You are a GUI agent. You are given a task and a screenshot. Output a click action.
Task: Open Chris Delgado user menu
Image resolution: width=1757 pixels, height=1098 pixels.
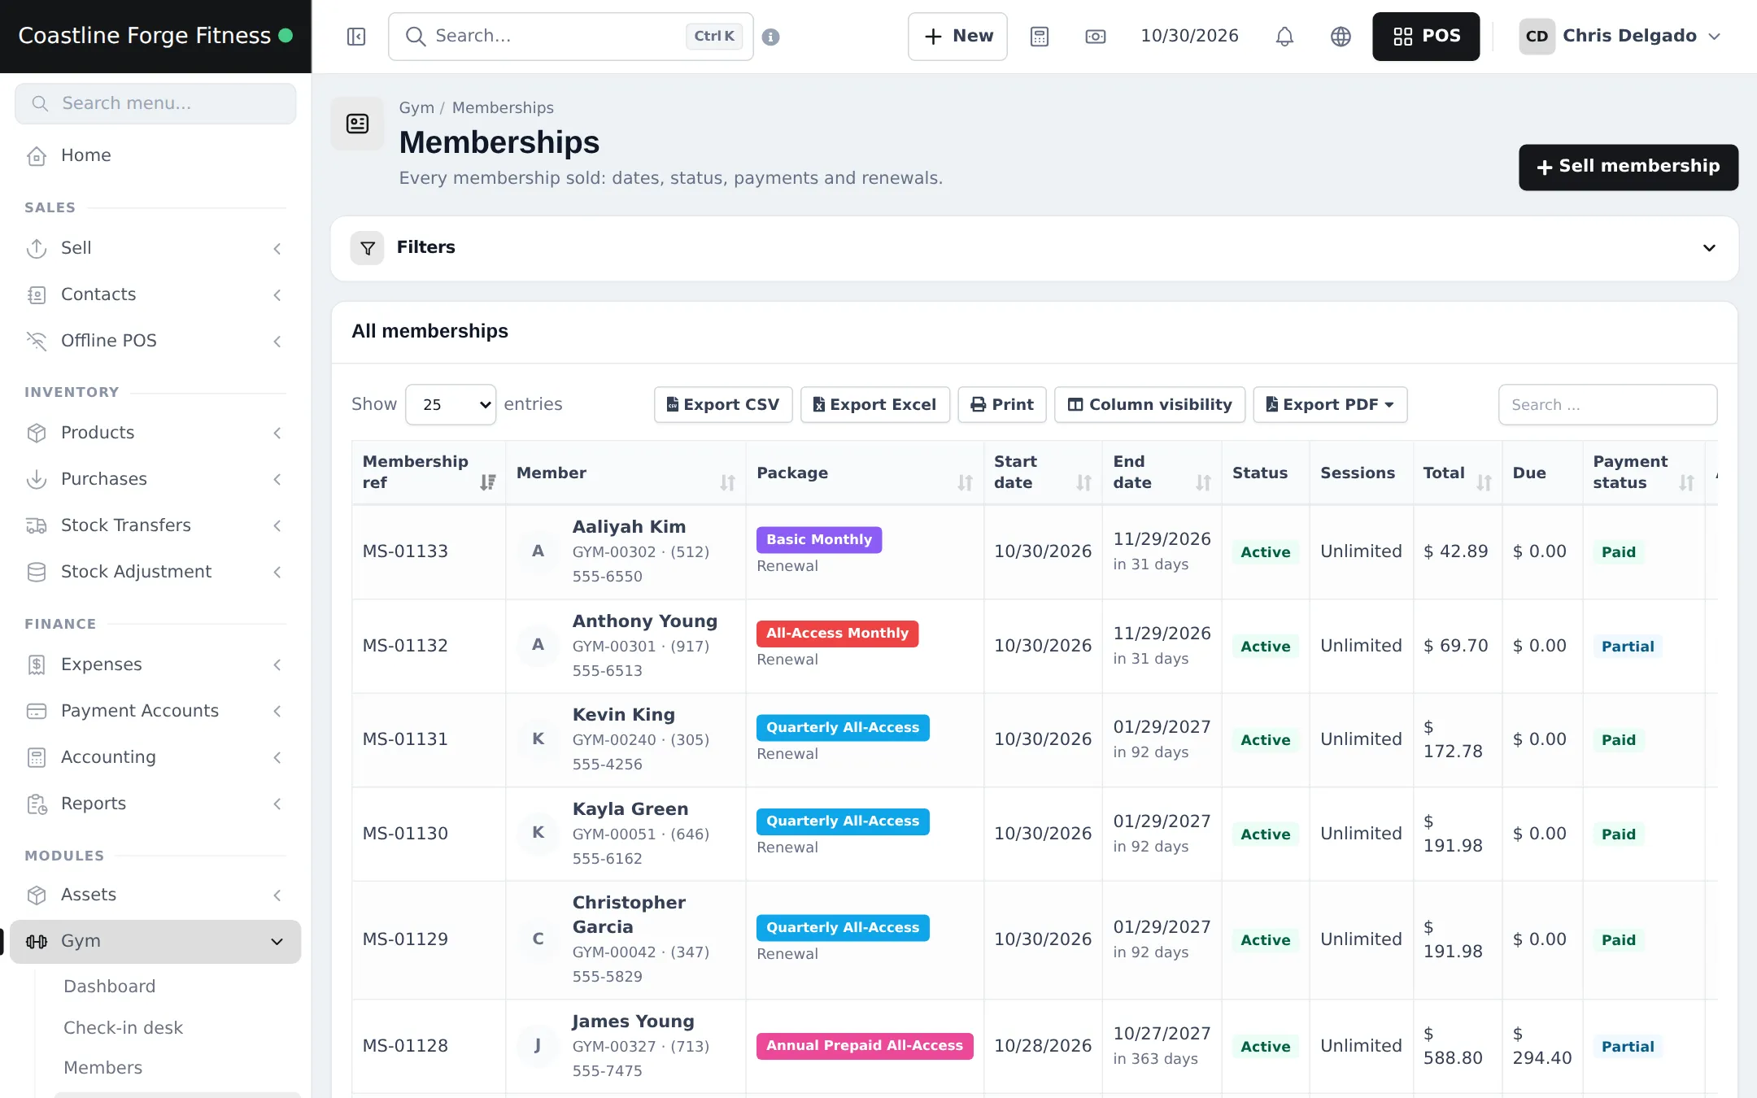click(1620, 37)
